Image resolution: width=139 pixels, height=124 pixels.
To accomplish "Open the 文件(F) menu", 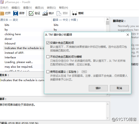I will (4, 8).
